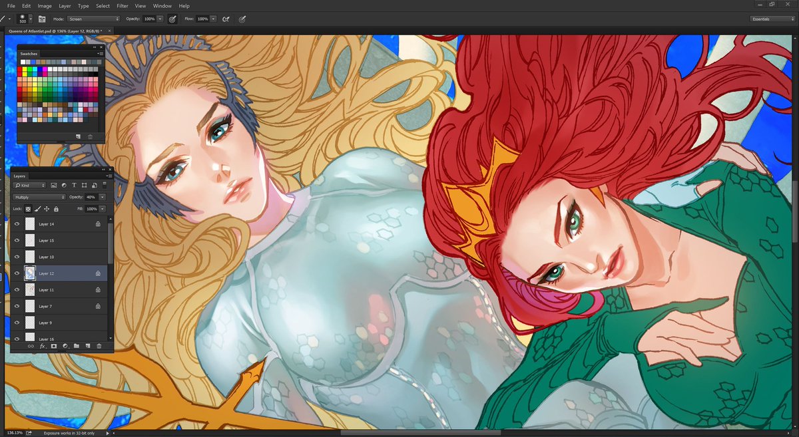Image resolution: width=799 pixels, height=437 pixels.
Task: Open the Select menu
Action: tap(103, 6)
